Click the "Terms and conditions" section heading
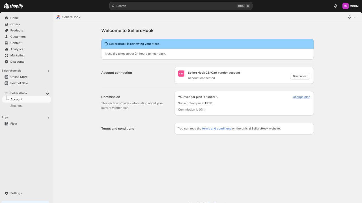362x203 pixels. click(118, 129)
